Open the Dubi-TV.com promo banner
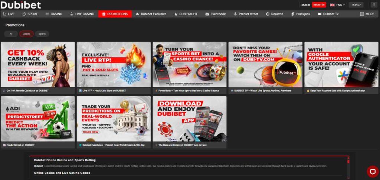Viewport: 380px width, 180px height. click(265, 65)
